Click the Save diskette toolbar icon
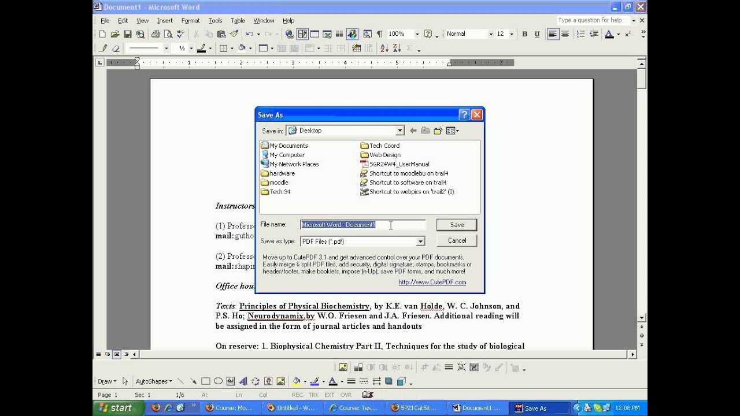This screenshot has height=416, width=740. pyautogui.click(x=128, y=34)
